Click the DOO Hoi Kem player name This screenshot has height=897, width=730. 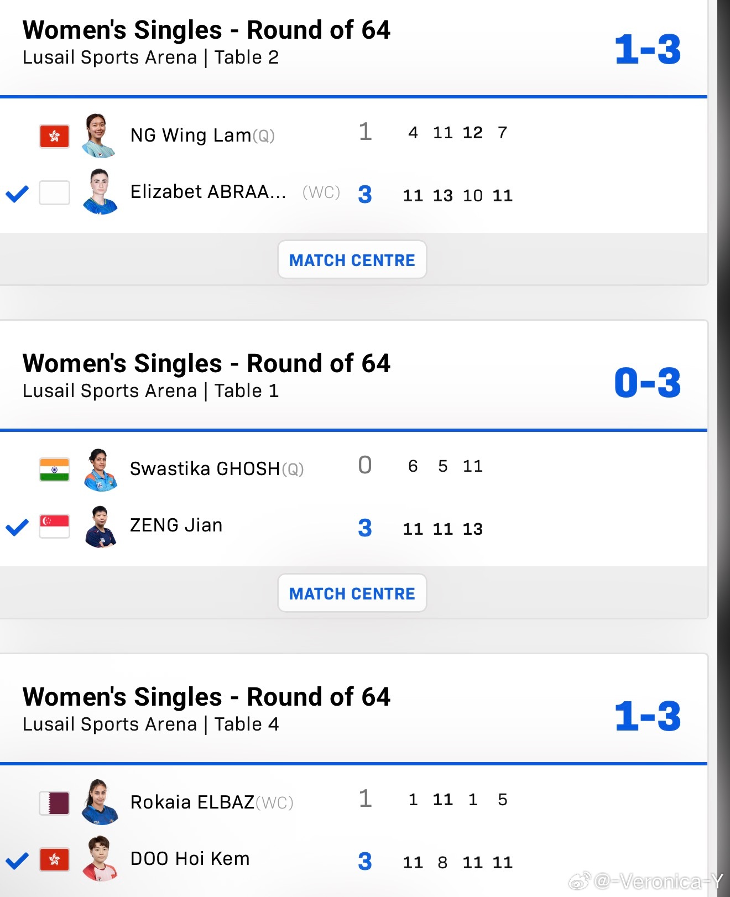(190, 859)
